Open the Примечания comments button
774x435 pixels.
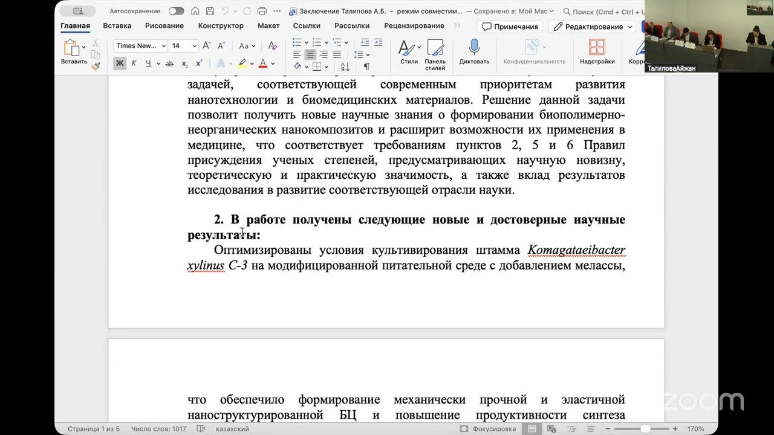(x=510, y=27)
